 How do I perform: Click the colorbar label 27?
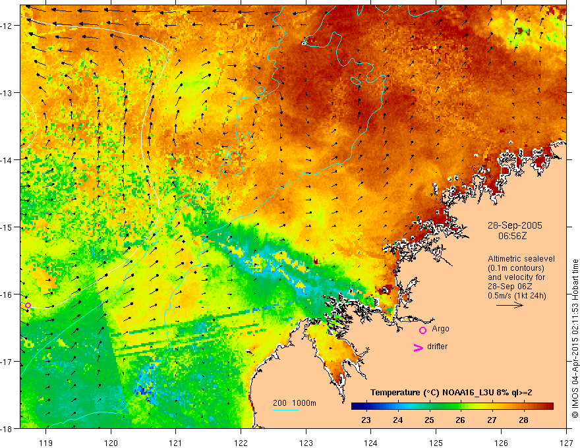(x=492, y=420)
